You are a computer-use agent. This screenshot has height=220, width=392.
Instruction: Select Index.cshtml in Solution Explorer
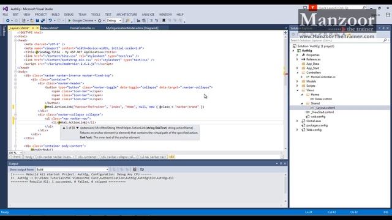[323, 99]
